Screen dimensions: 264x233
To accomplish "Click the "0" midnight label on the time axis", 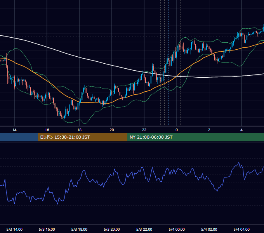I will point(177,130).
